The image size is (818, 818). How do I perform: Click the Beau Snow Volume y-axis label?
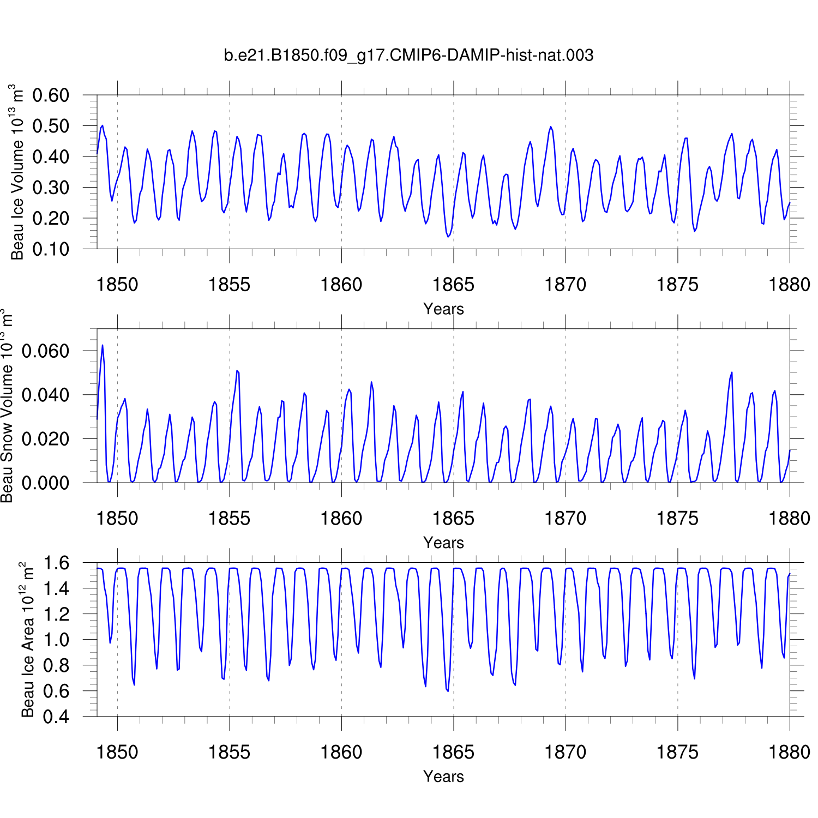[x=7, y=406]
